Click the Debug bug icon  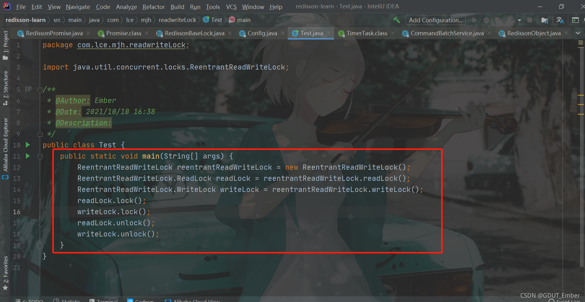[x=486, y=20]
